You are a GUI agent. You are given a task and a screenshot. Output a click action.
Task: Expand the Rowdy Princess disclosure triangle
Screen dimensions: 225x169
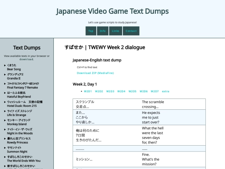coord(5,139)
